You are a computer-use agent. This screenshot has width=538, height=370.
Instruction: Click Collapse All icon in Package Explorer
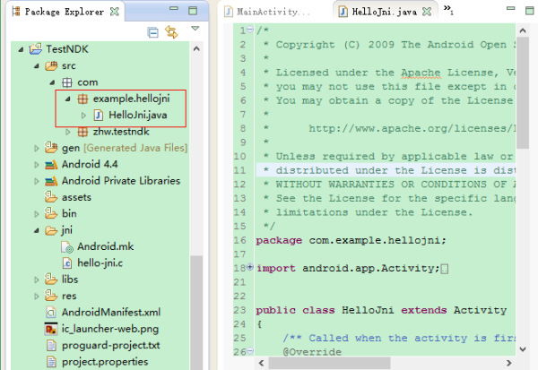click(152, 32)
